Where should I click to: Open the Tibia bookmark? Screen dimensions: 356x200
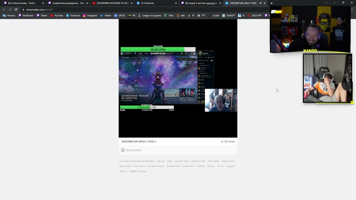(169, 16)
